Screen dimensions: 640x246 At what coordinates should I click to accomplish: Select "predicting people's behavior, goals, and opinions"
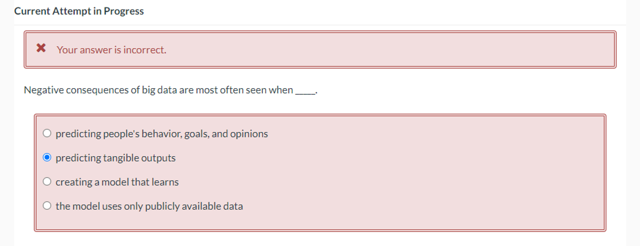47,133
